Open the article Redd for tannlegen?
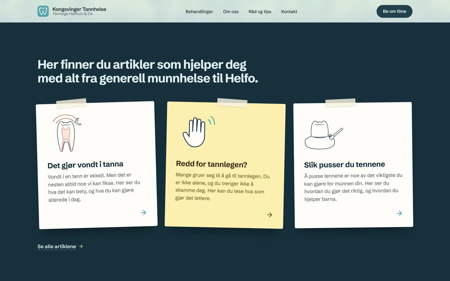 (x=211, y=164)
